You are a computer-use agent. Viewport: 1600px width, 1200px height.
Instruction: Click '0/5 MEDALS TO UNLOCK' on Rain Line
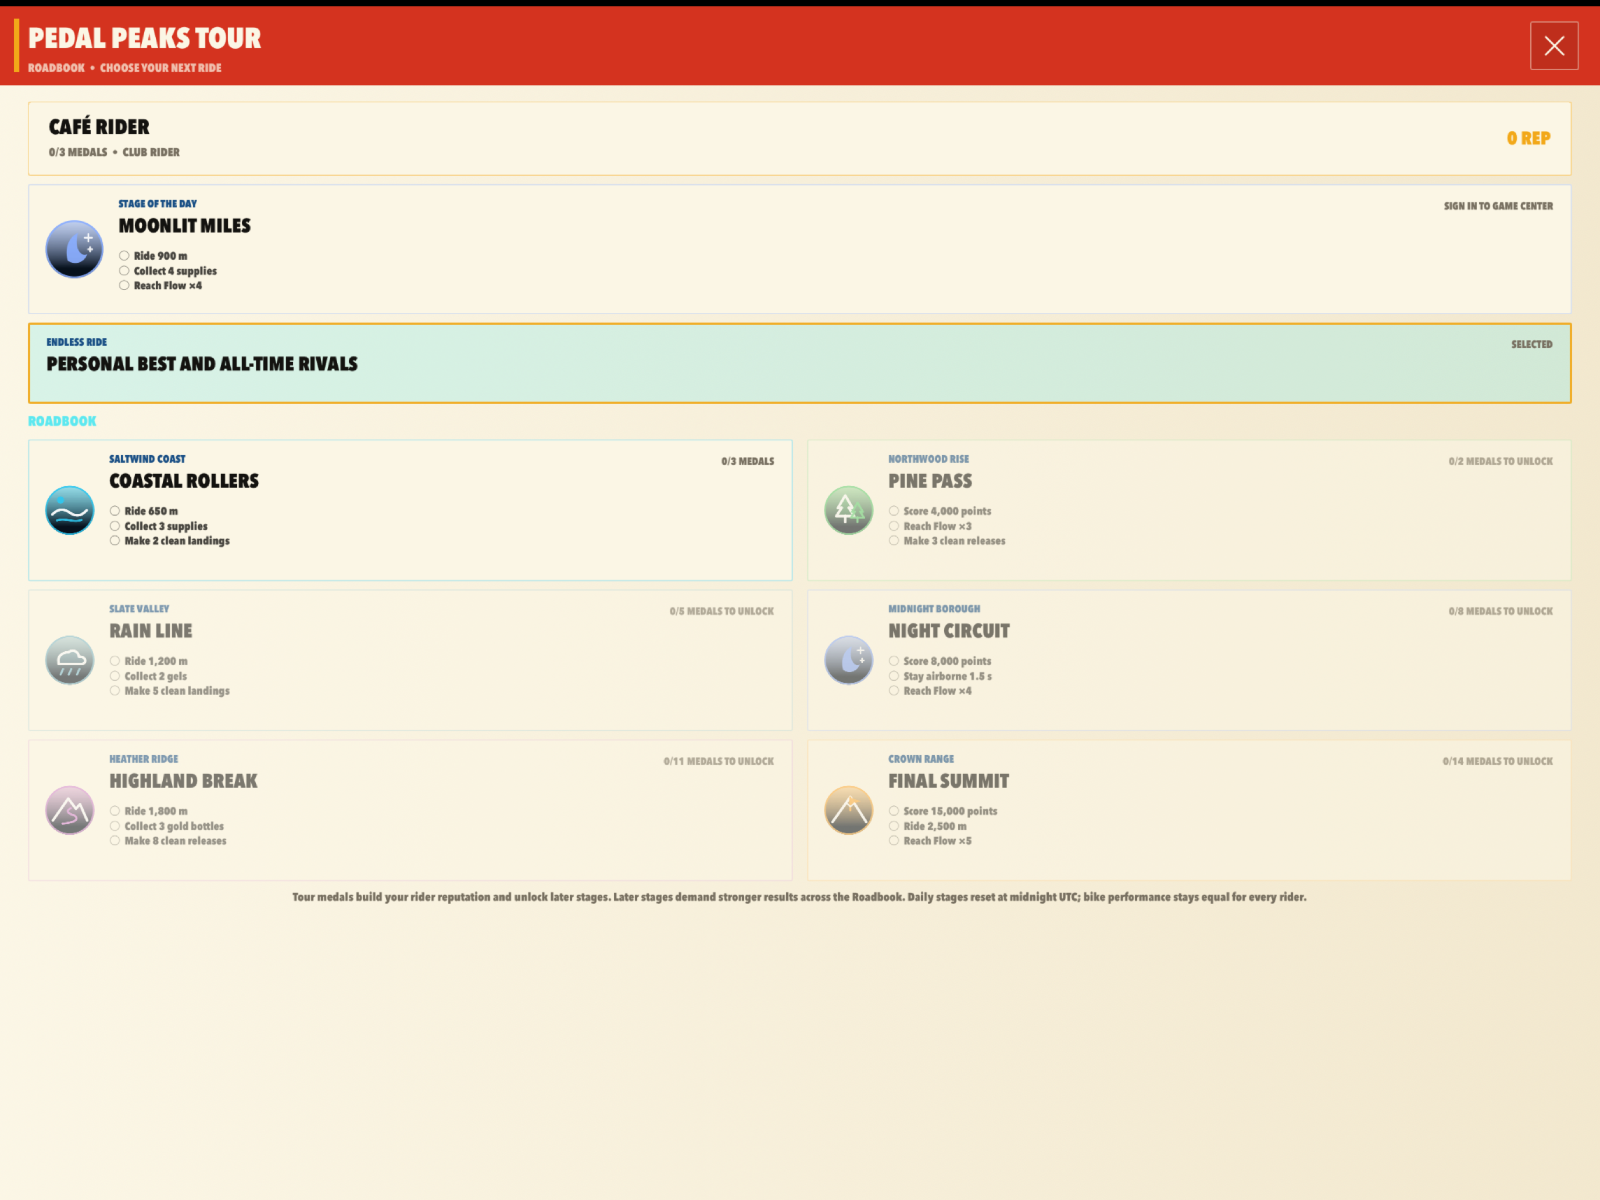(721, 611)
